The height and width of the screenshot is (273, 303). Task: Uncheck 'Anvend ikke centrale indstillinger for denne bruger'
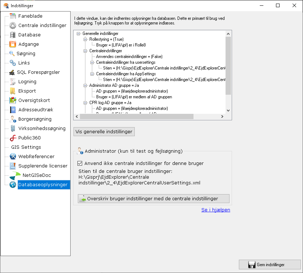point(80,163)
